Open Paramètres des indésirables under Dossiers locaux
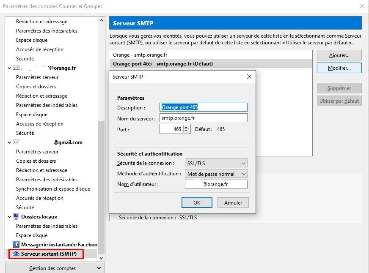 (x=47, y=226)
